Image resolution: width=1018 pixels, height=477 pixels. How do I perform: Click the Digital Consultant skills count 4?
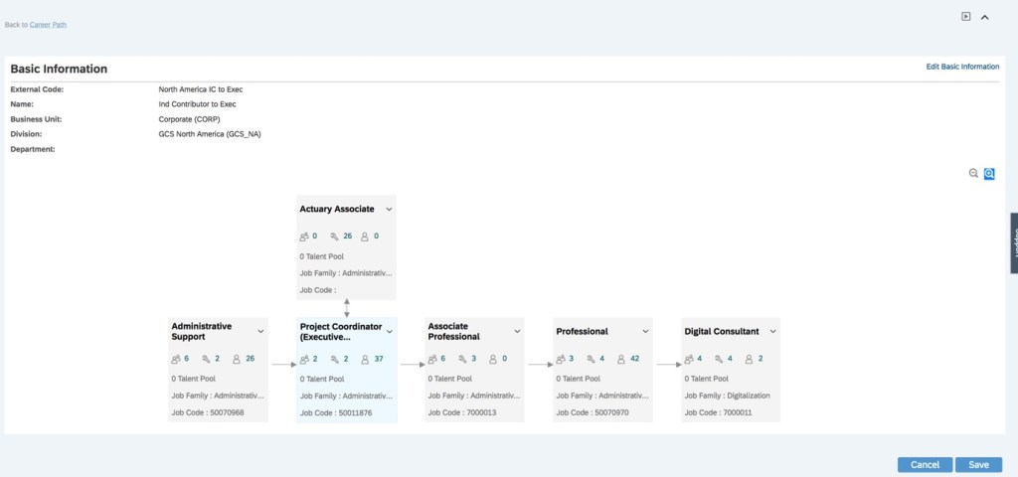730,359
